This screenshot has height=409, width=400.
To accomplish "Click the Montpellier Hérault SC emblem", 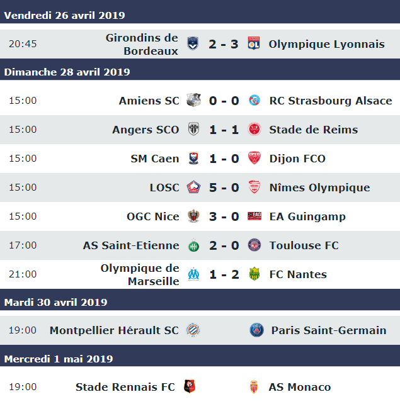I will tap(193, 330).
